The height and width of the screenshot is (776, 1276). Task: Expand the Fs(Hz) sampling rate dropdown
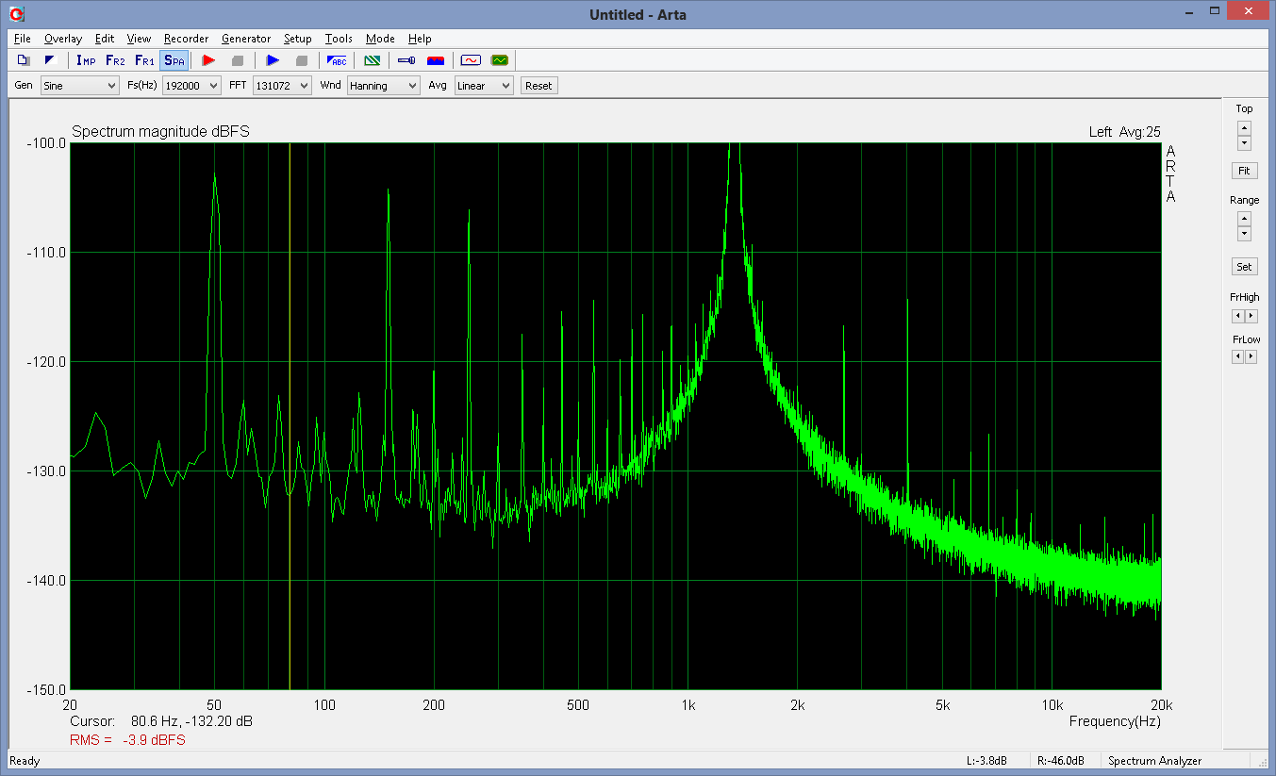pos(191,86)
